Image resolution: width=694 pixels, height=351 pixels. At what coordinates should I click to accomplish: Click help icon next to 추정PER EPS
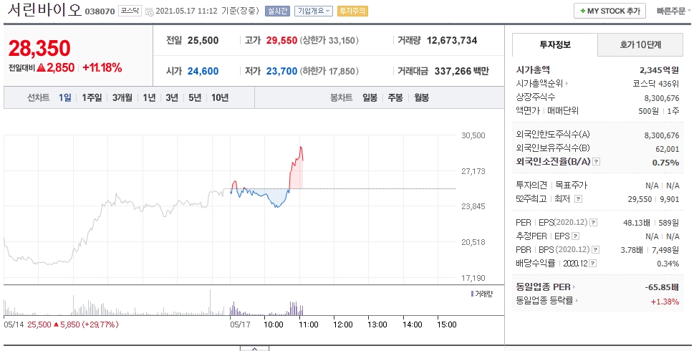(x=575, y=236)
